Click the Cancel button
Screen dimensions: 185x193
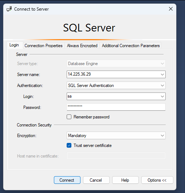(x=96, y=180)
